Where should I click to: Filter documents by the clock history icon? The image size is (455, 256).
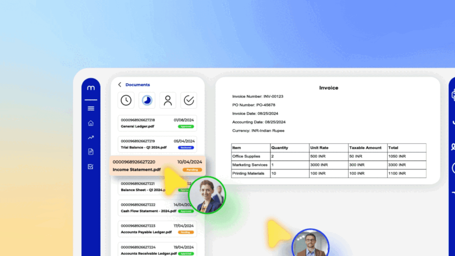[x=126, y=100]
